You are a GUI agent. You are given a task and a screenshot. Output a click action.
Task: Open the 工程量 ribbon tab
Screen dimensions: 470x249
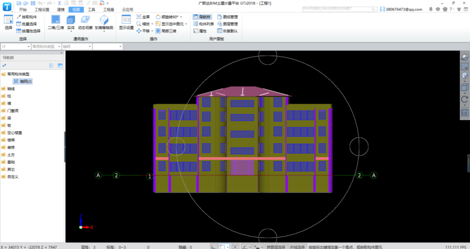tap(108, 9)
